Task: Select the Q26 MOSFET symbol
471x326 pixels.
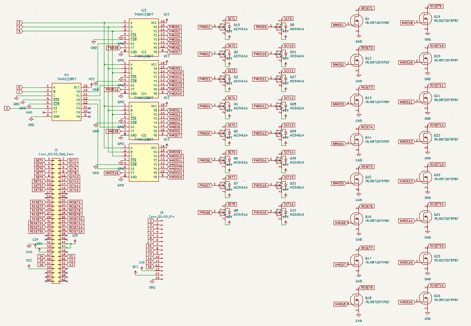Action: pyautogui.click(x=425, y=299)
